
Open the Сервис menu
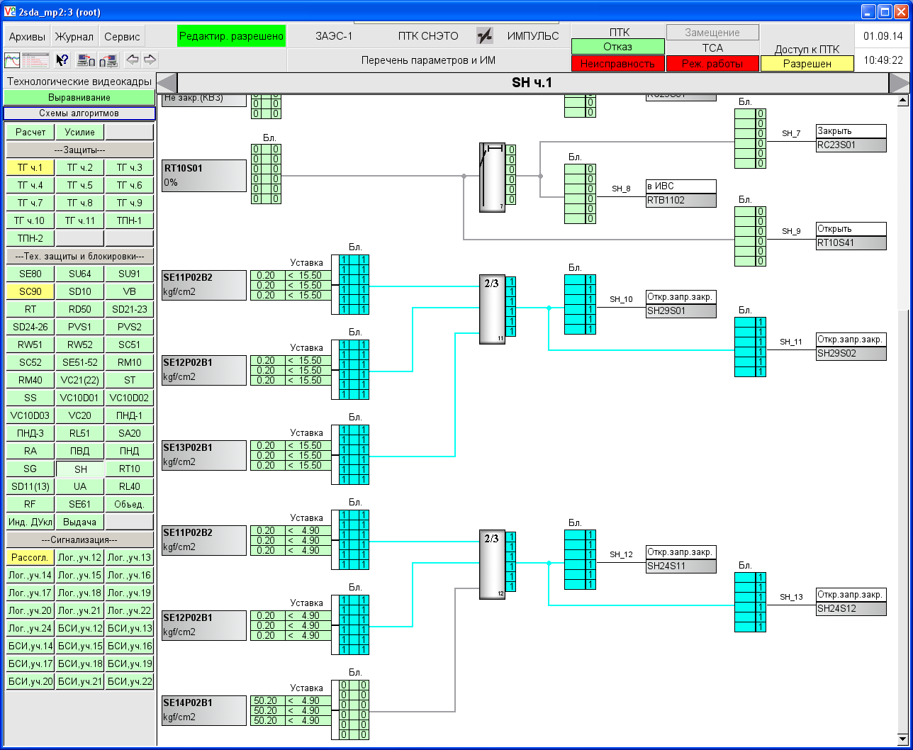[122, 37]
